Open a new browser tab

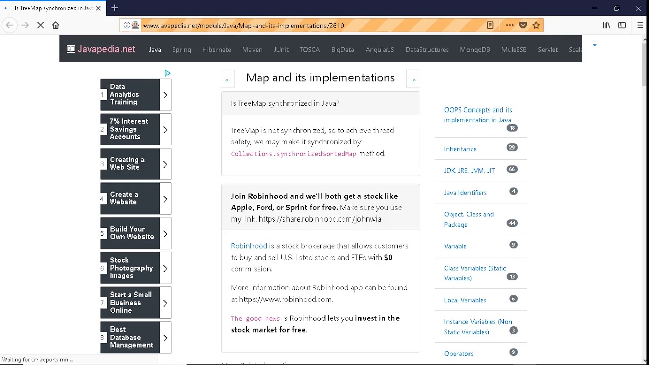point(115,8)
